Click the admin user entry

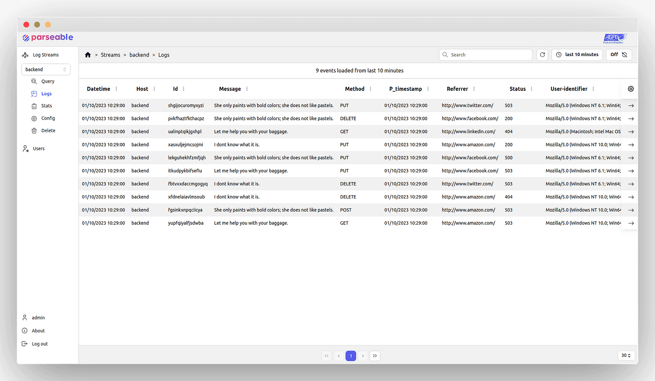click(x=34, y=318)
